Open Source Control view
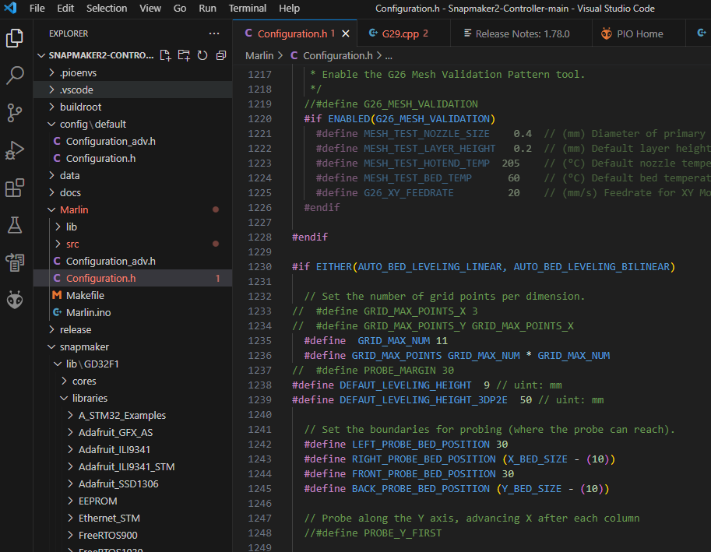711x552 pixels. tap(15, 113)
